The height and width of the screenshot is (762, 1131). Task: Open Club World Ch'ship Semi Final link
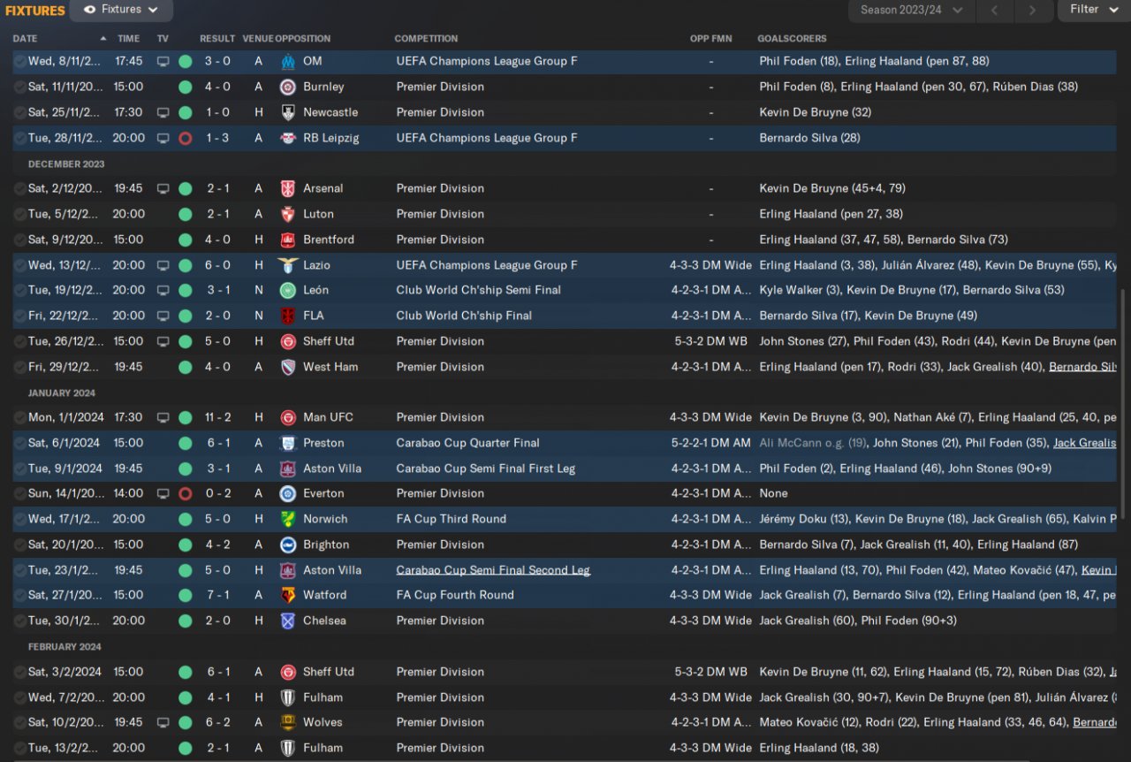(479, 290)
